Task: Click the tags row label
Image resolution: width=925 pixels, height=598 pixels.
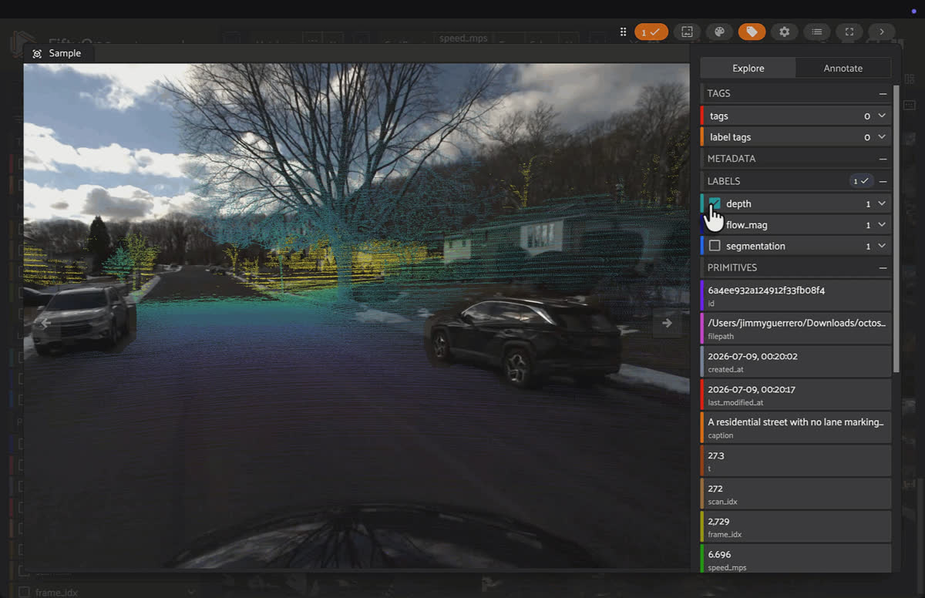Action: (719, 116)
